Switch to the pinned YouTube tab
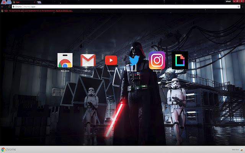This screenshot has width=245, height=153. pyautogui.click(x=4, y=2)
